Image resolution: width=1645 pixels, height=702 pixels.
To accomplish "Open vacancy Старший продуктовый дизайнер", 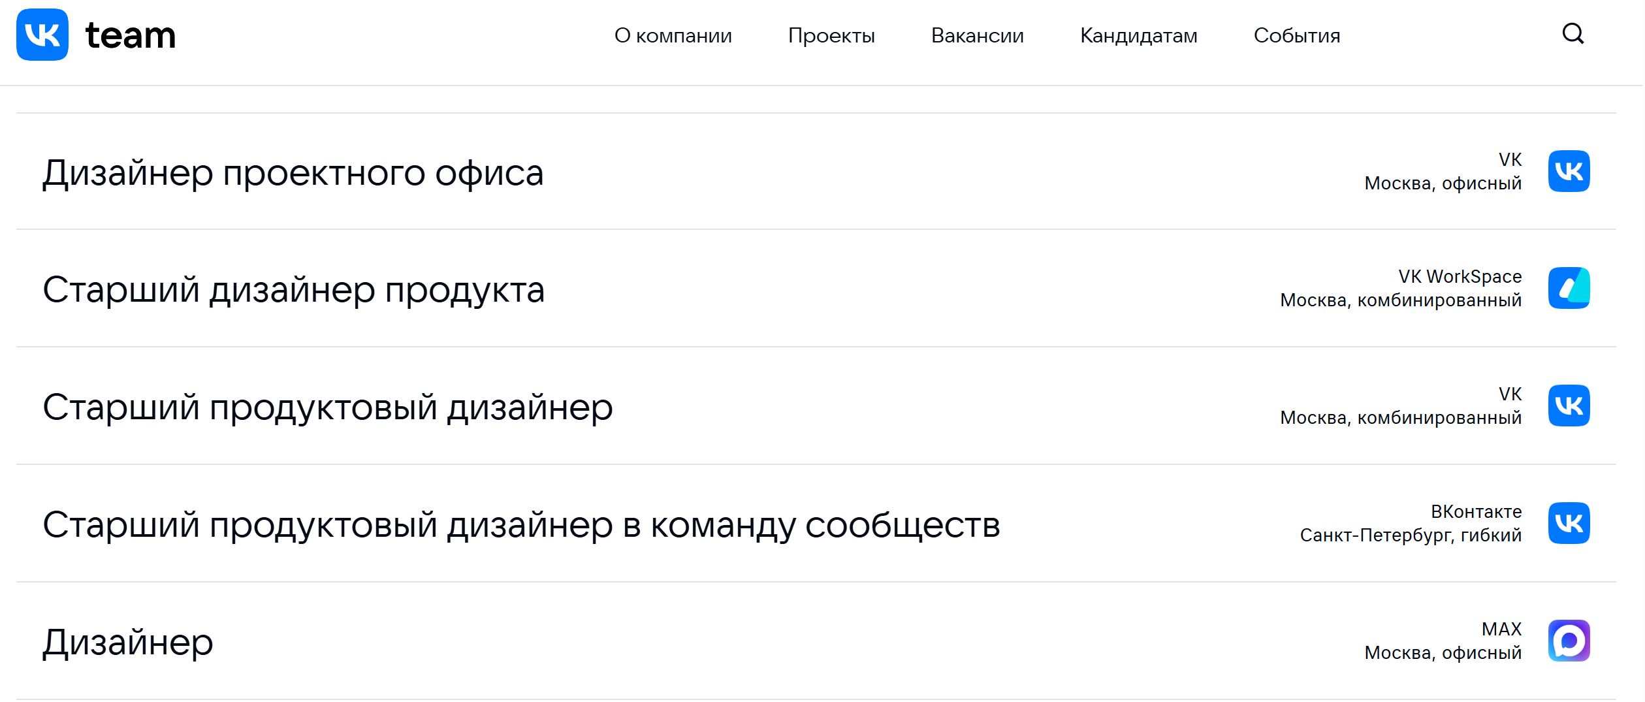I will tap(328, 407).
